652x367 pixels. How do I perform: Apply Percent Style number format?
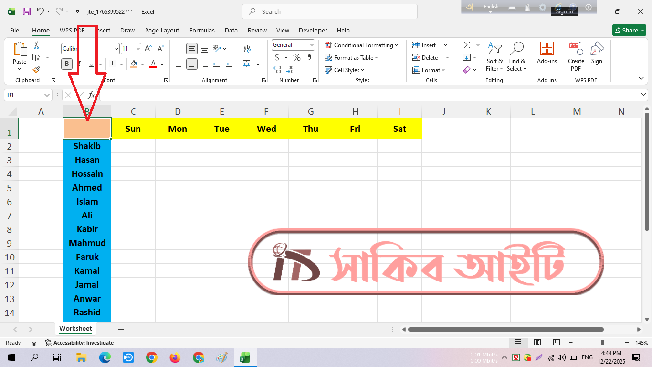coord(297,58)
